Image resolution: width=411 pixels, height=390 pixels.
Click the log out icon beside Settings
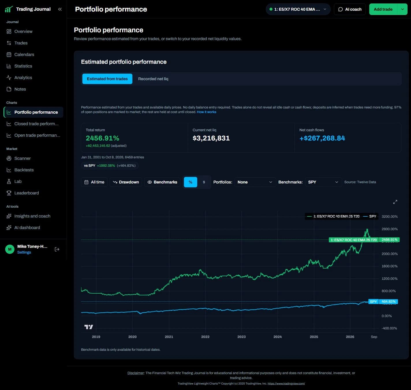click(57, 249)
